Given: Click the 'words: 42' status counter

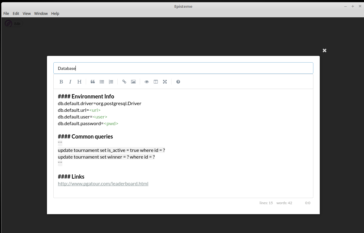Looking at the screenshot, I should pos(284,203).
